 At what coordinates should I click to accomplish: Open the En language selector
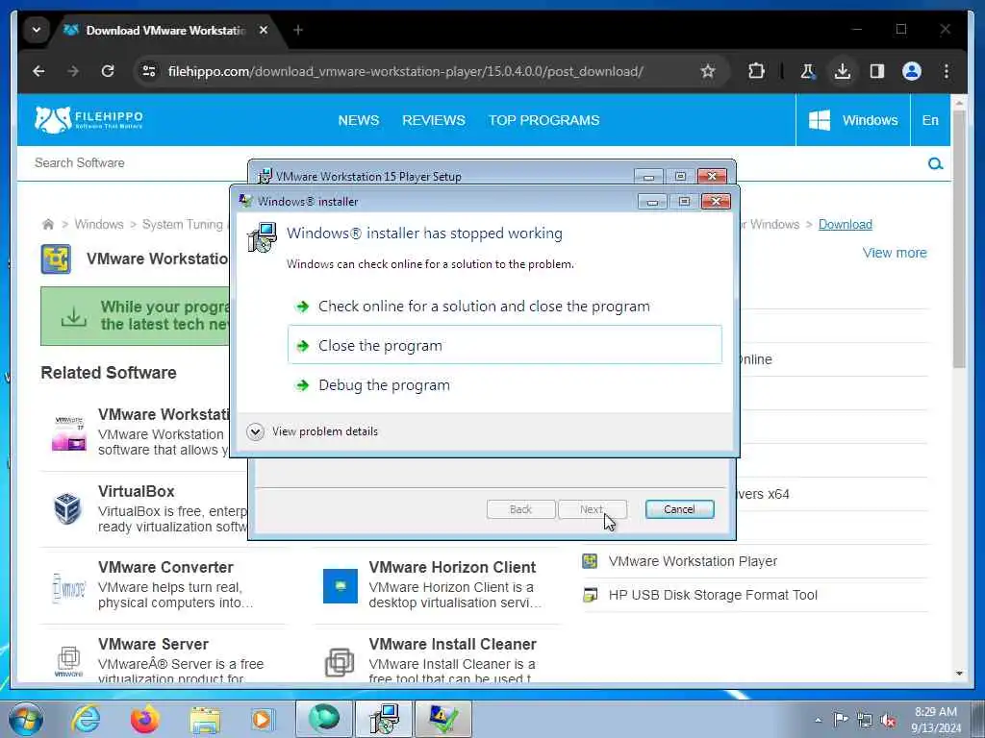pyautogui.click(x=930, y=120)
